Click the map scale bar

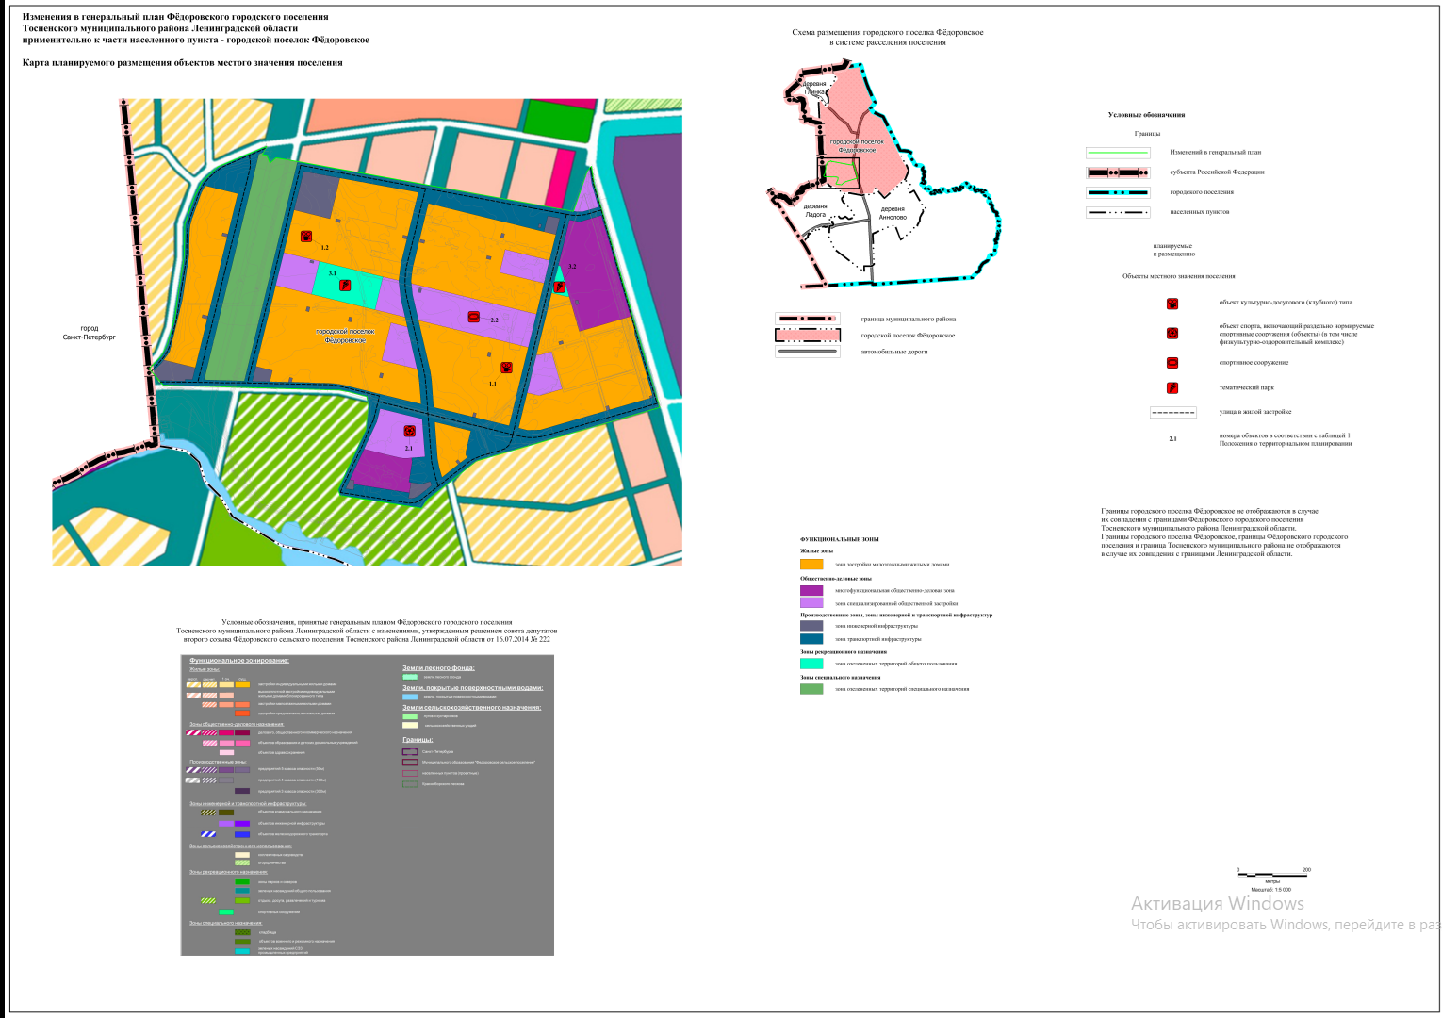(x=1271, y=873)
